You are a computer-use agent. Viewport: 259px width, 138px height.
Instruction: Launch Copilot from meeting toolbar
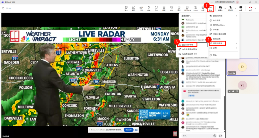pyautogui.click(x=195, y=8)
